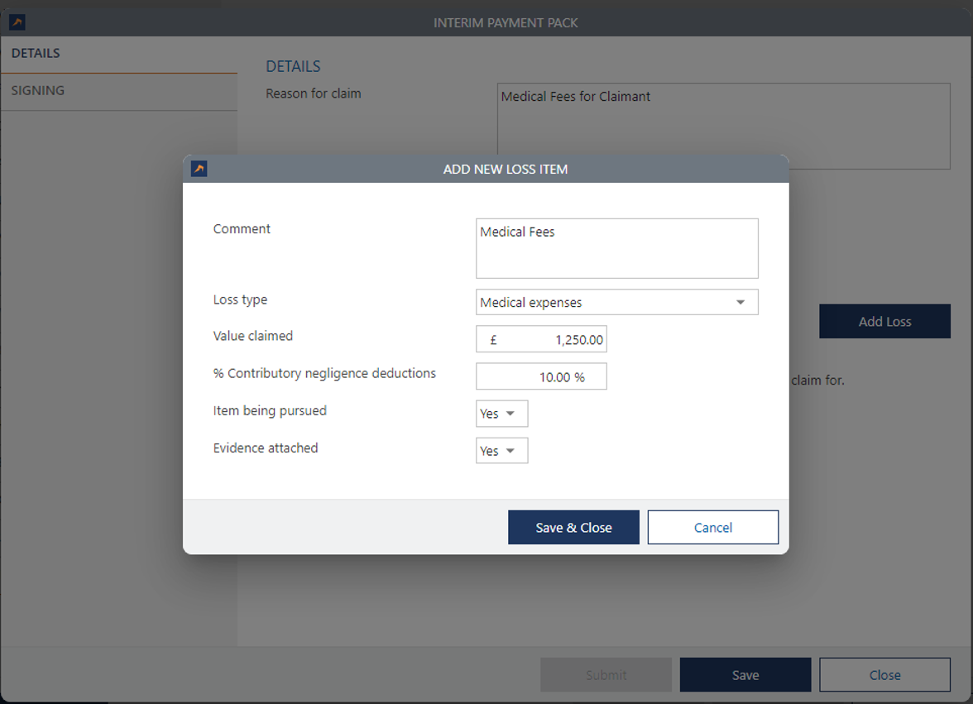Viewport: 973px width, 704px height.
Task: Click the Reason for claim text area
Action: coord(723,126)
